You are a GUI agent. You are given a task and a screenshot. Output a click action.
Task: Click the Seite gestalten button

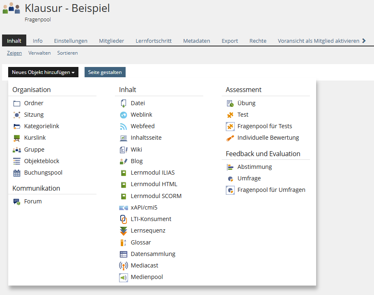pyautogui.click(x=105, y=72)
